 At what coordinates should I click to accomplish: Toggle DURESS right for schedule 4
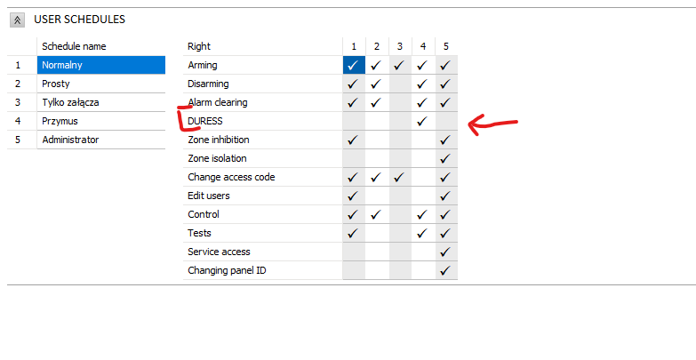click(x=423, y=121)
